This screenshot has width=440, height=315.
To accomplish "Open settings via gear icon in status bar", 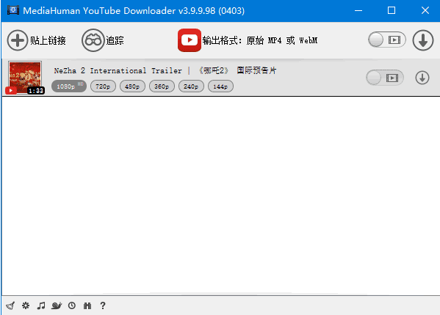I will (x=26, y=305).
